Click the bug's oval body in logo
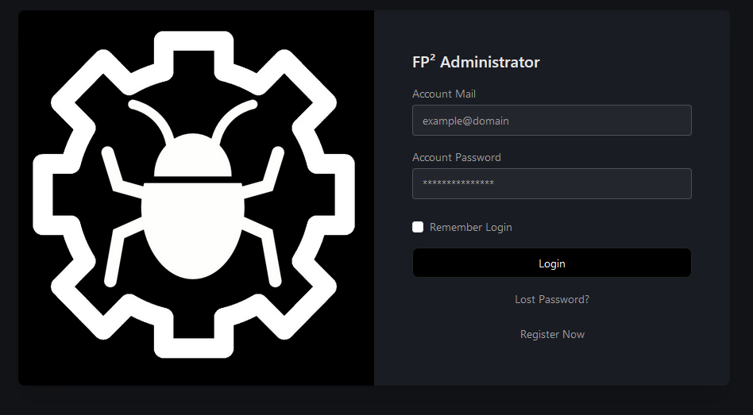Image resolution: width=753 pixels, height=415 pixels. pyautogui.click(x=193, y=230)
